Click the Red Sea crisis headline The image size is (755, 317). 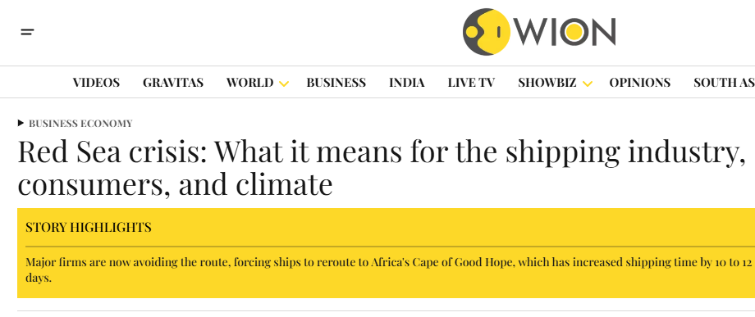pyautogui.click(x=378, y=168)
